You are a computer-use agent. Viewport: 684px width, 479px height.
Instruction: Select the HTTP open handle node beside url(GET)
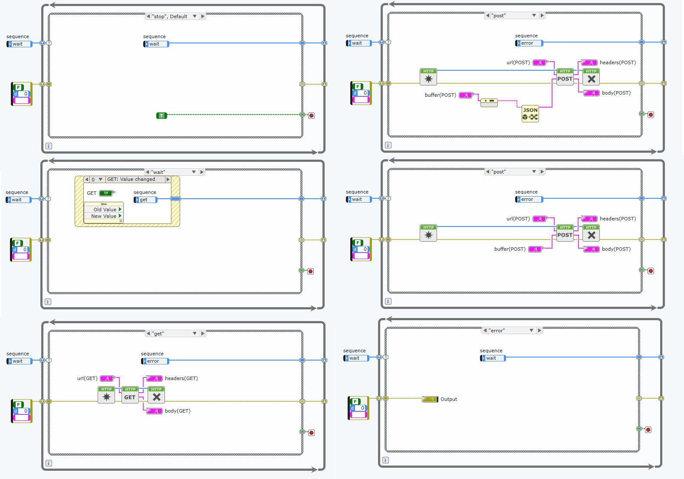(x=106, y=395)
